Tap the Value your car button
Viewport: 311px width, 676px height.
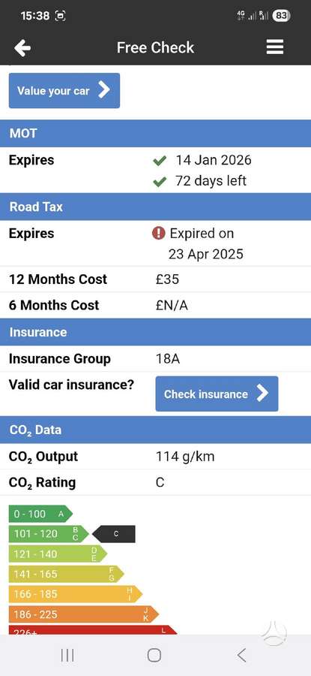pos(64,91)
